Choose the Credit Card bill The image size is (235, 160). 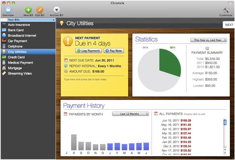(16, 57)
